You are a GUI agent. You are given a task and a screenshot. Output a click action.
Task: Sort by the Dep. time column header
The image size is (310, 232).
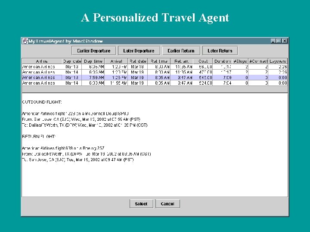93,61
